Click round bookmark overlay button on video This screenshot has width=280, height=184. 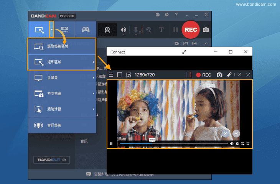click(x=236, y=134)
